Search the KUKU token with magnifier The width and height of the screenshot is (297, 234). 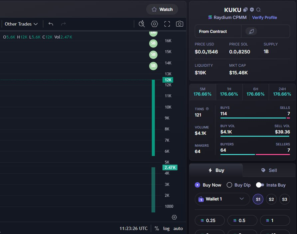tap(258, 10)
